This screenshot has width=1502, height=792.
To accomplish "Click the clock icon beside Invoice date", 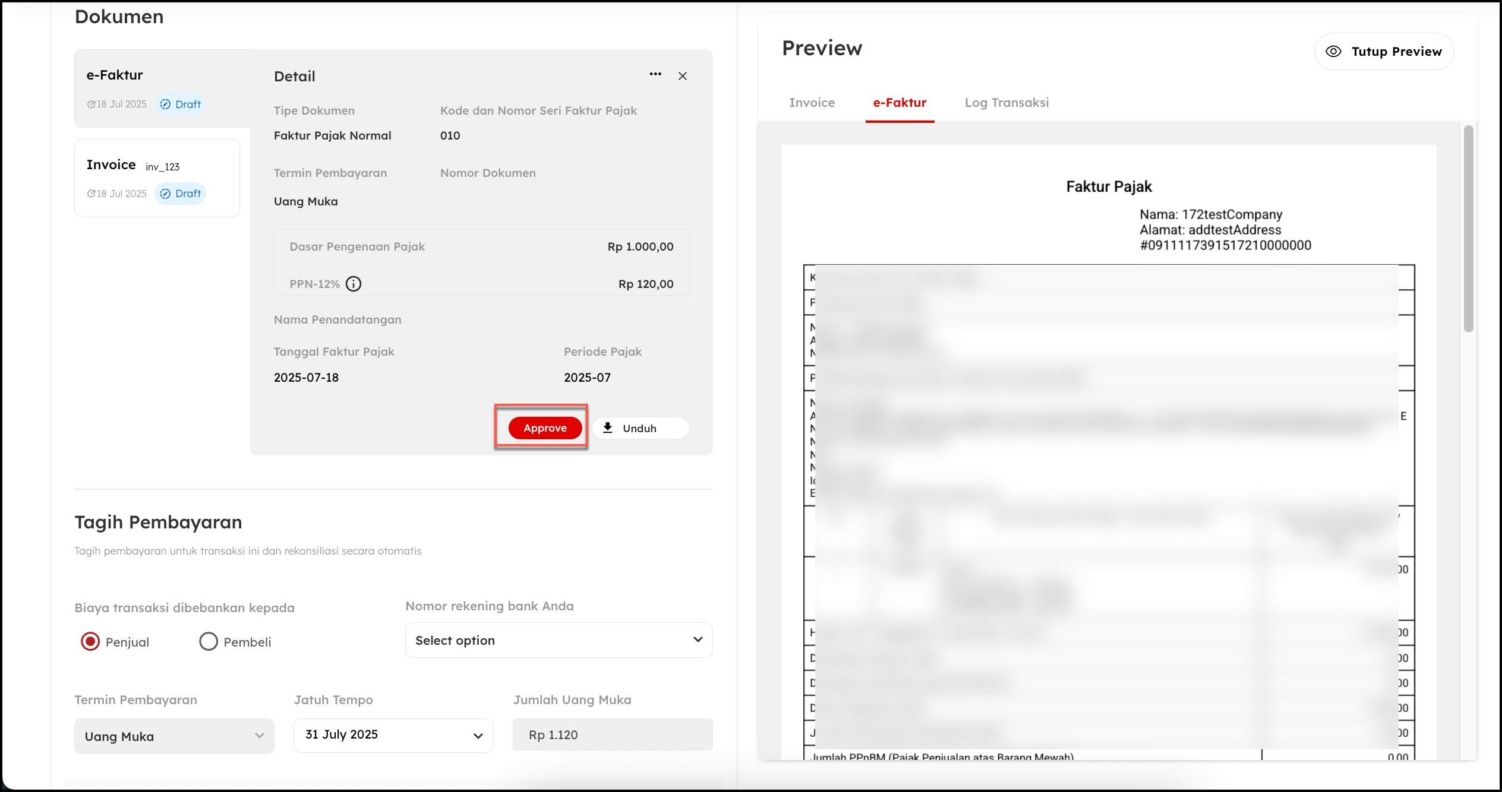I will (91, 194).
